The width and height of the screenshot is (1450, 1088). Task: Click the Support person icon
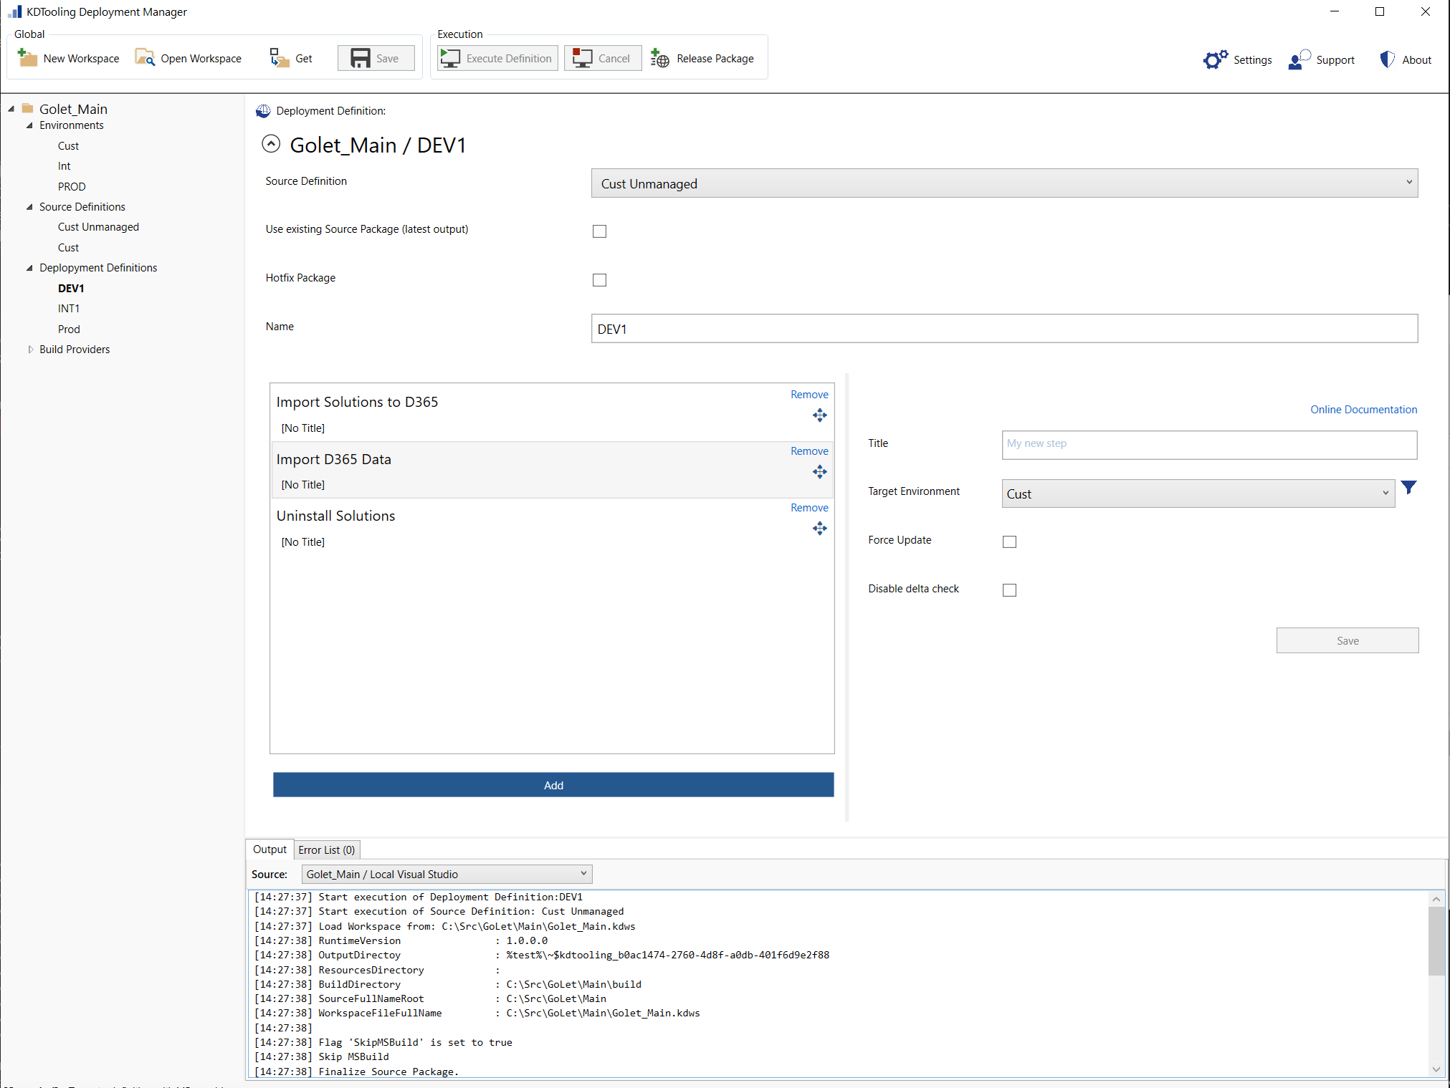(x=1299, y=59)
